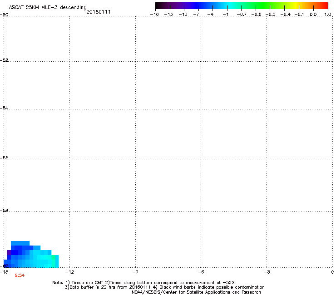Screen dimensions: 336x295
Task: Click the longitude axis label "-3"
Action: tap(267, 272)
